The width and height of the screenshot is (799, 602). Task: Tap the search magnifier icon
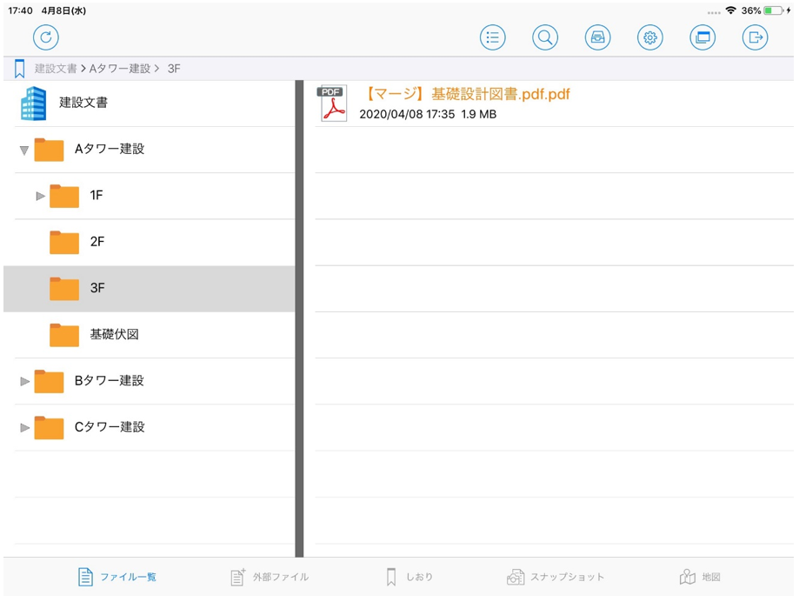pyautogui.click(x=545, y=37)
